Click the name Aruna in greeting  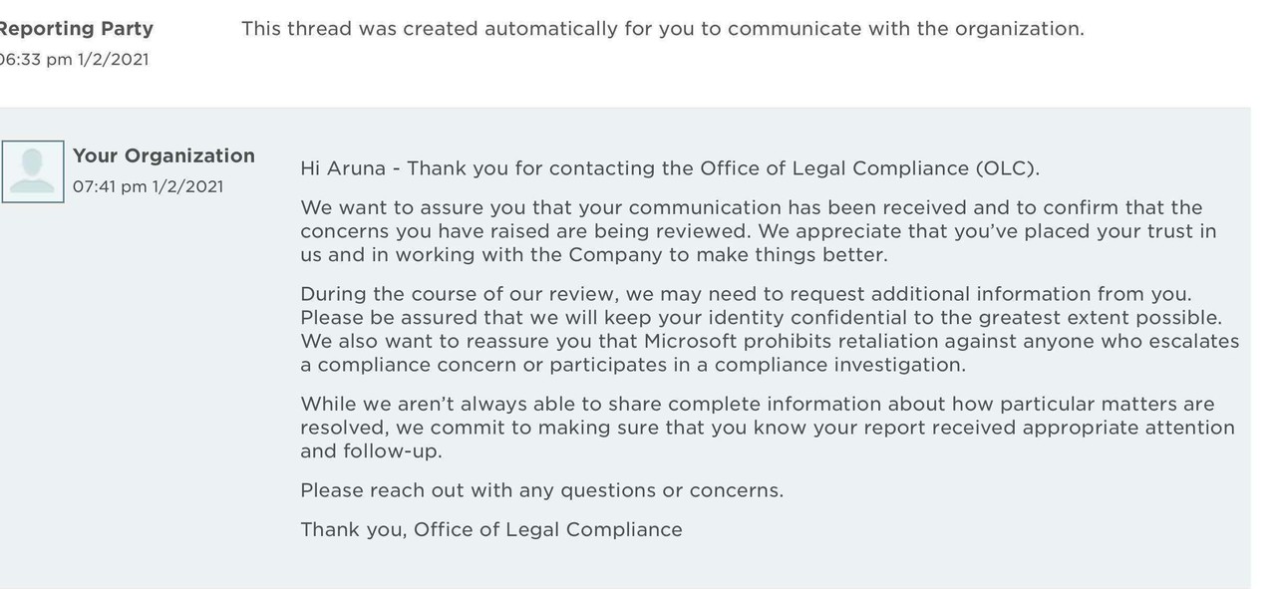tap(356, 168)
